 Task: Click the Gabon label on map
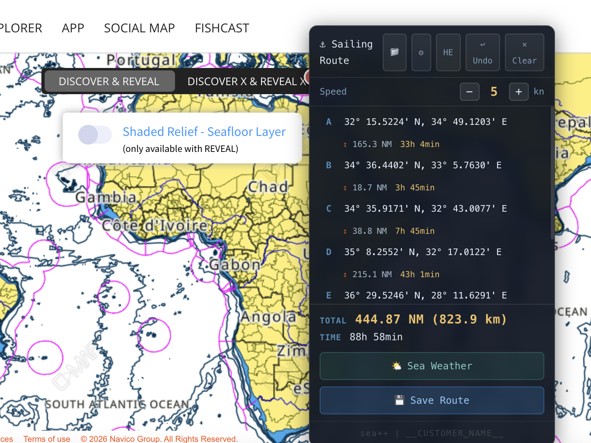(x=235, y=264)
